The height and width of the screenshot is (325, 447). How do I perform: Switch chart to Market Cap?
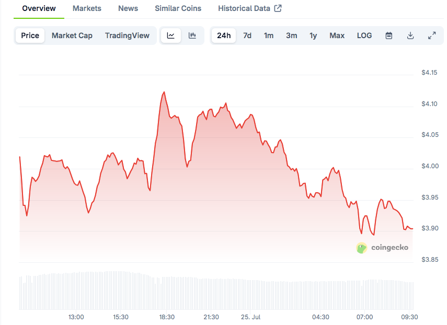(x=72, y=36)
